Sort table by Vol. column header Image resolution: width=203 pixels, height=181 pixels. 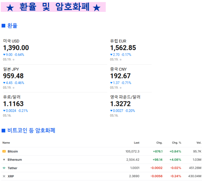tap(199, 143)
